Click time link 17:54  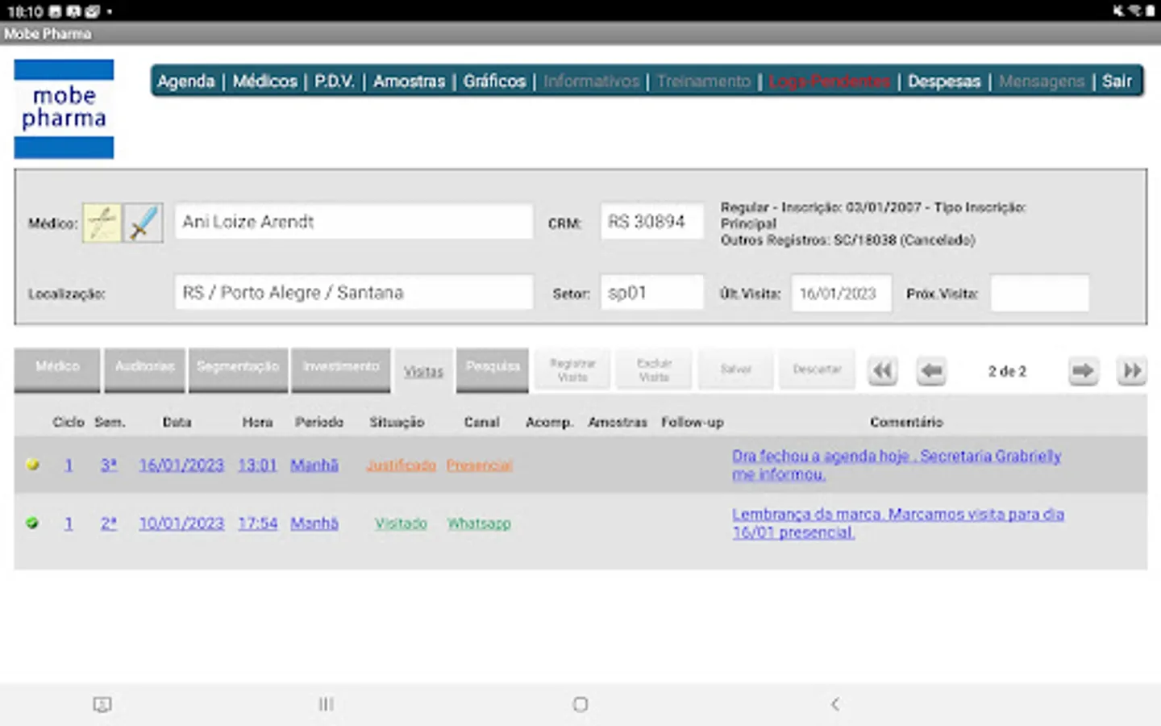coord(257,524)
